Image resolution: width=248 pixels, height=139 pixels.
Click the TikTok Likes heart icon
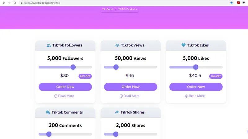pyautogui.click(x=184, y=45)
